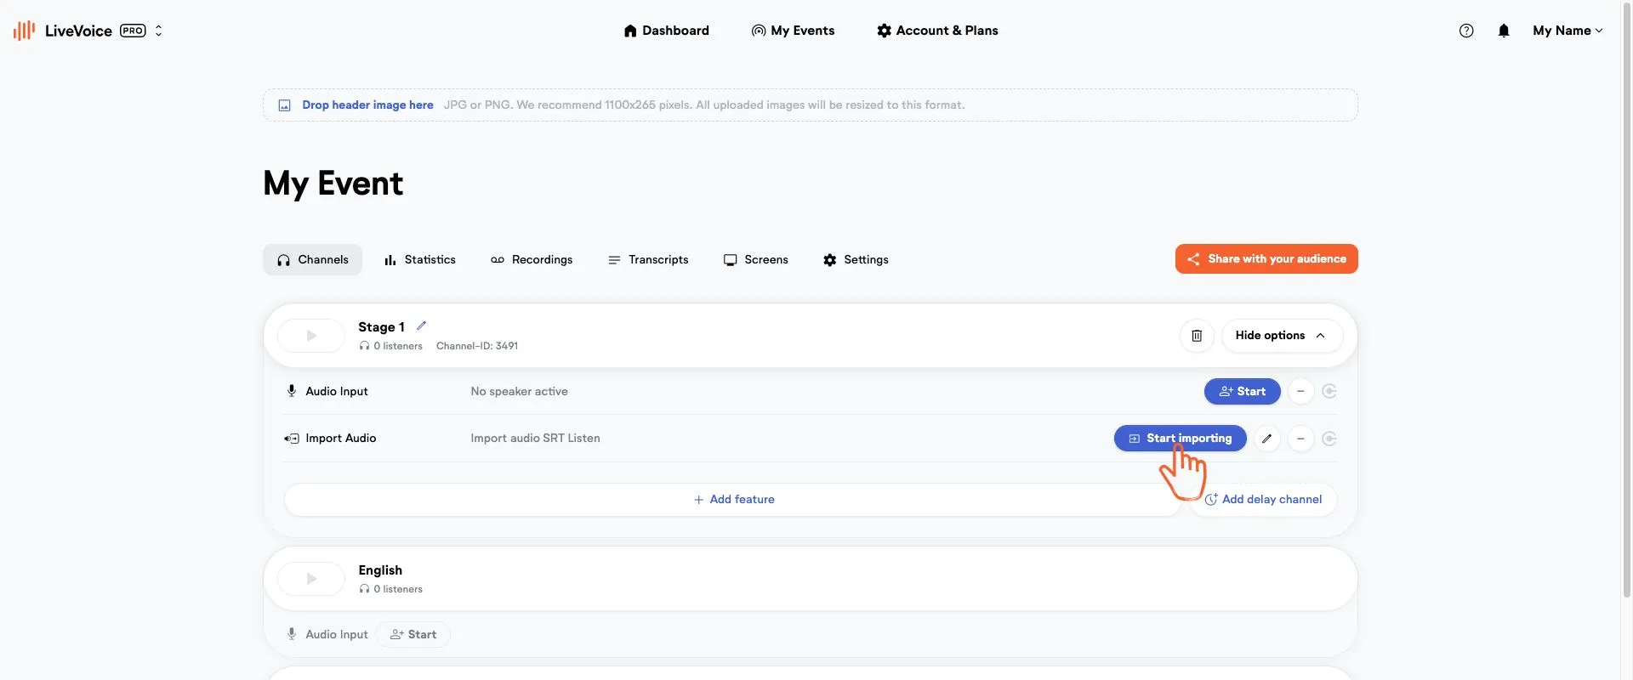Open the event Settings tab
This screenshot has width=1633, height=680.
(856, 260)
